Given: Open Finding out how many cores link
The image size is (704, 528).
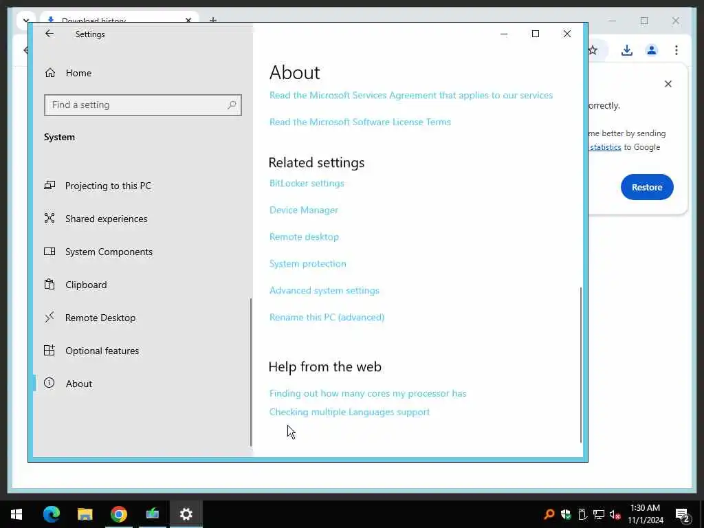Looking at the screenshot, I should [x=368, y=393].
